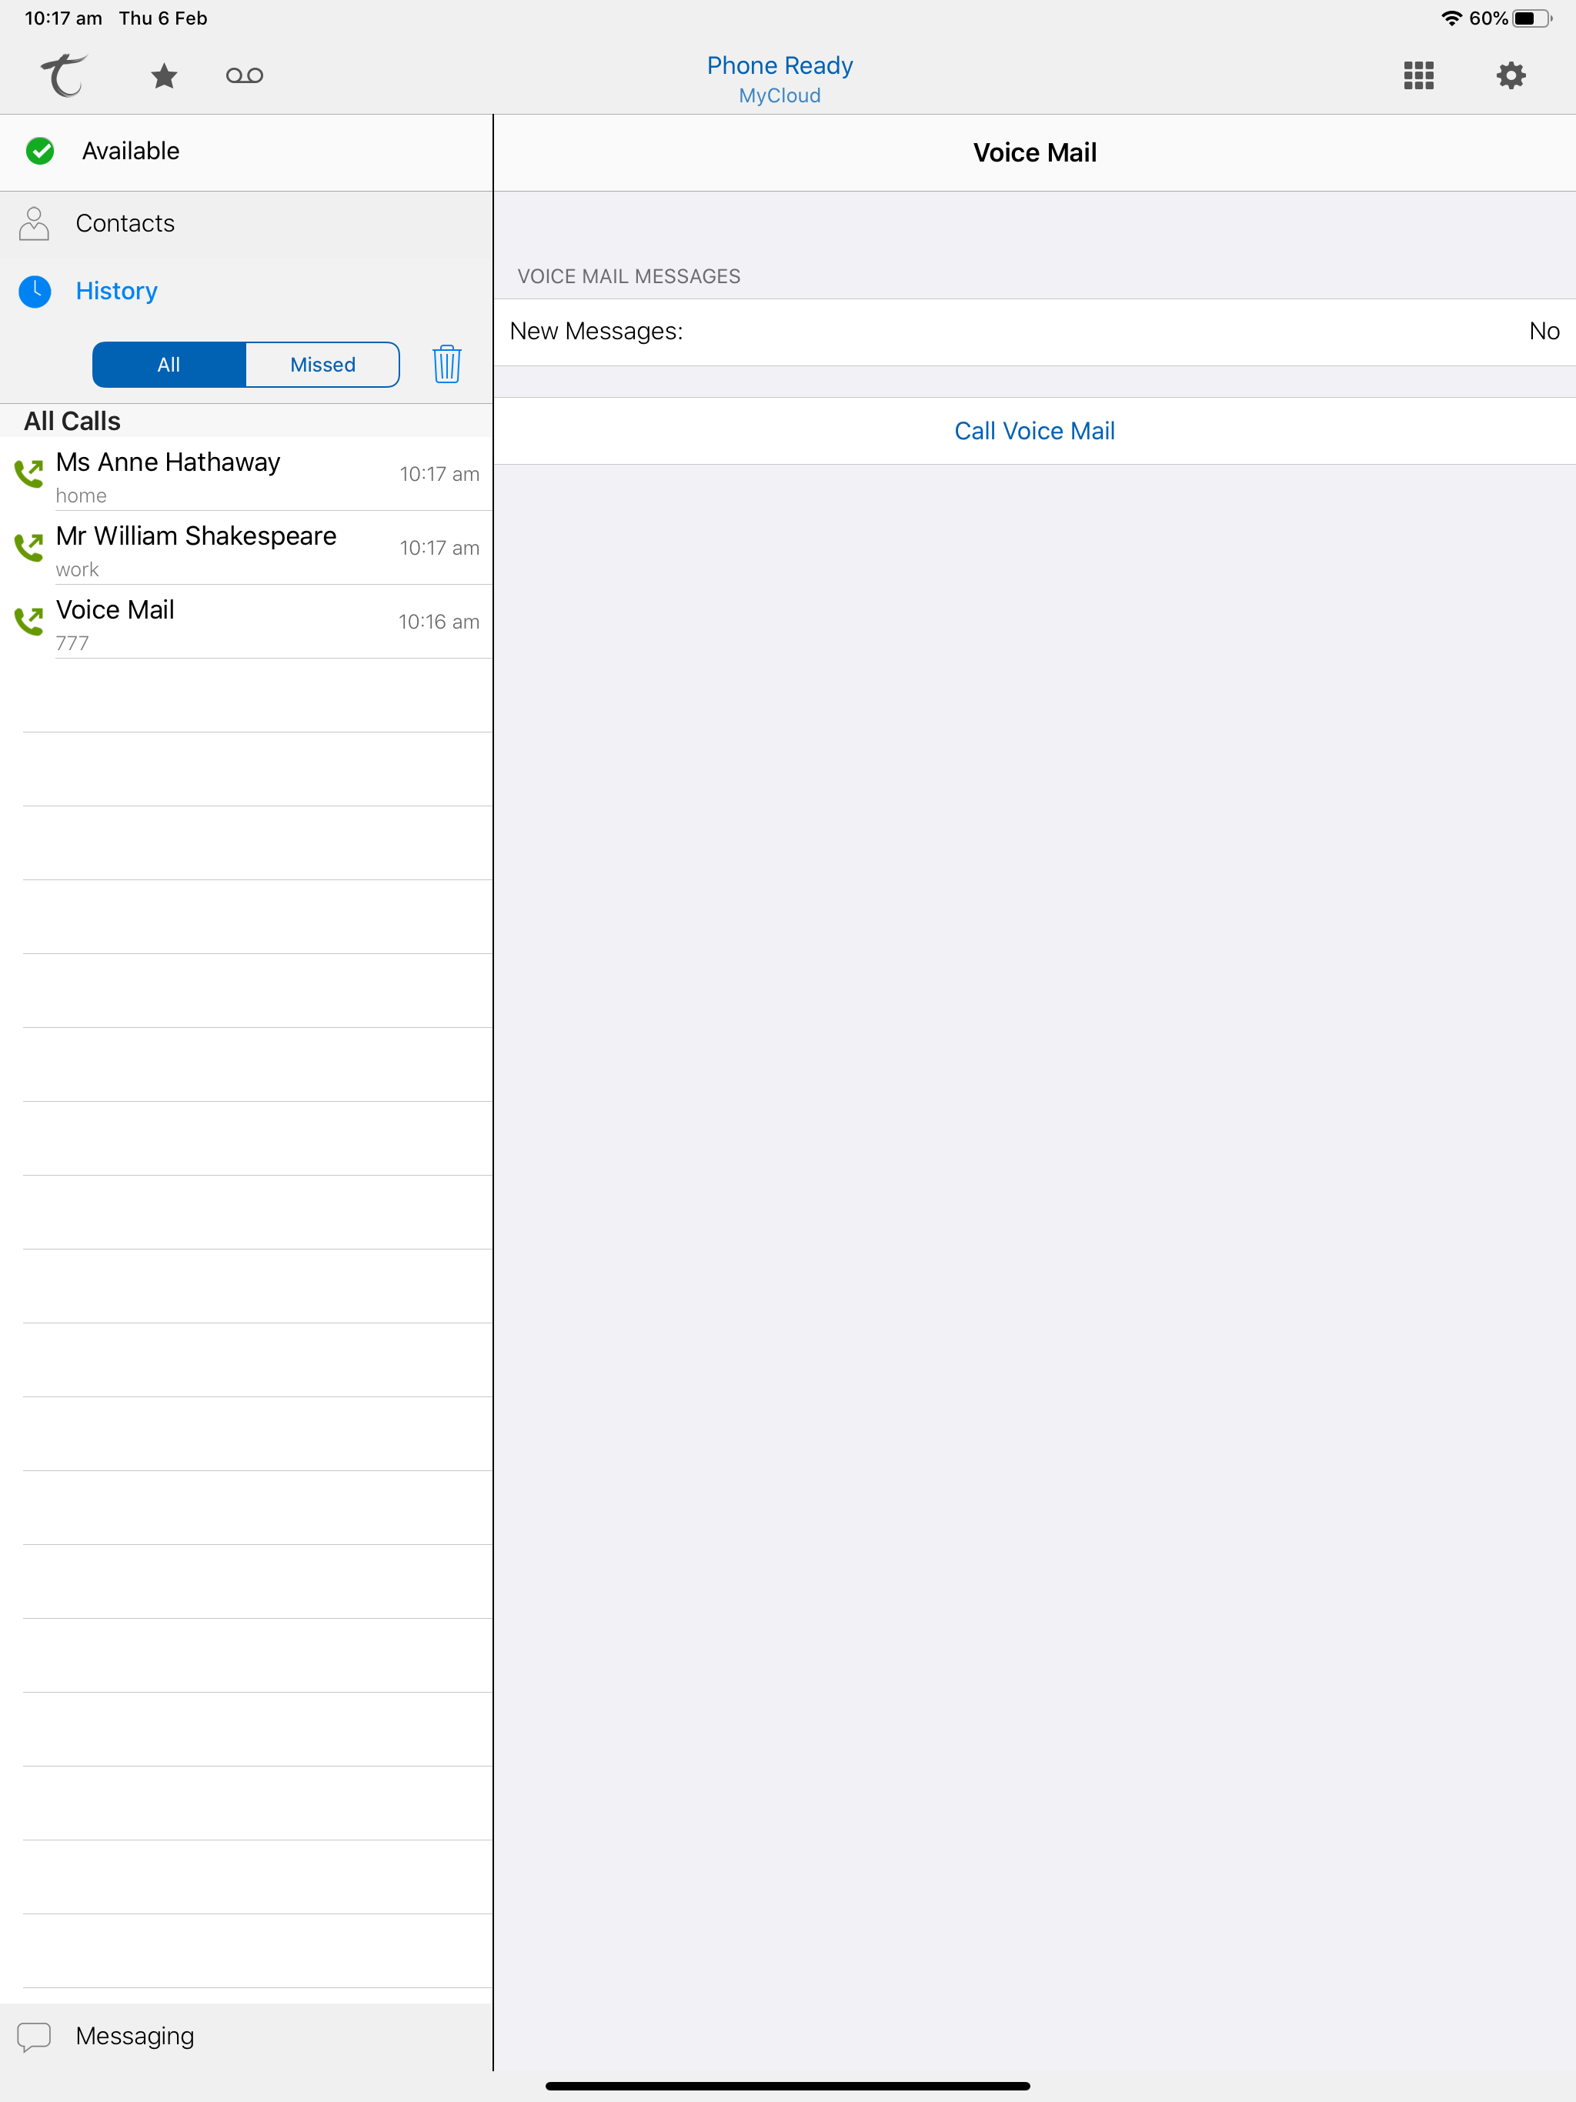Tap 'work' label under William Shakespeare
This screenshot has height=2102, width=1576.
click(77, 570)
